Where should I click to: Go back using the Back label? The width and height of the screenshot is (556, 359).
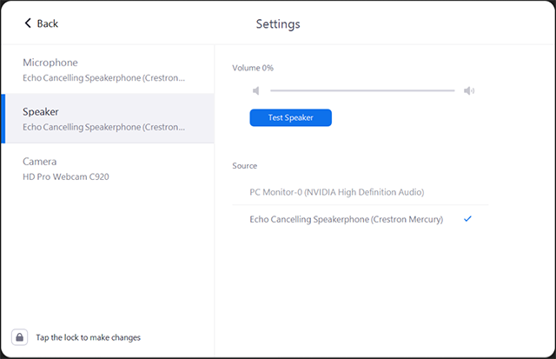point(48,23)
